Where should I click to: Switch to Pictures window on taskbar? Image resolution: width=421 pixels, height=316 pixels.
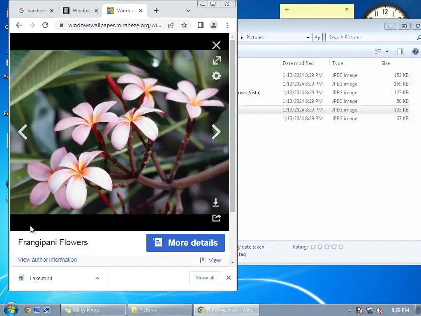point(160,310)
